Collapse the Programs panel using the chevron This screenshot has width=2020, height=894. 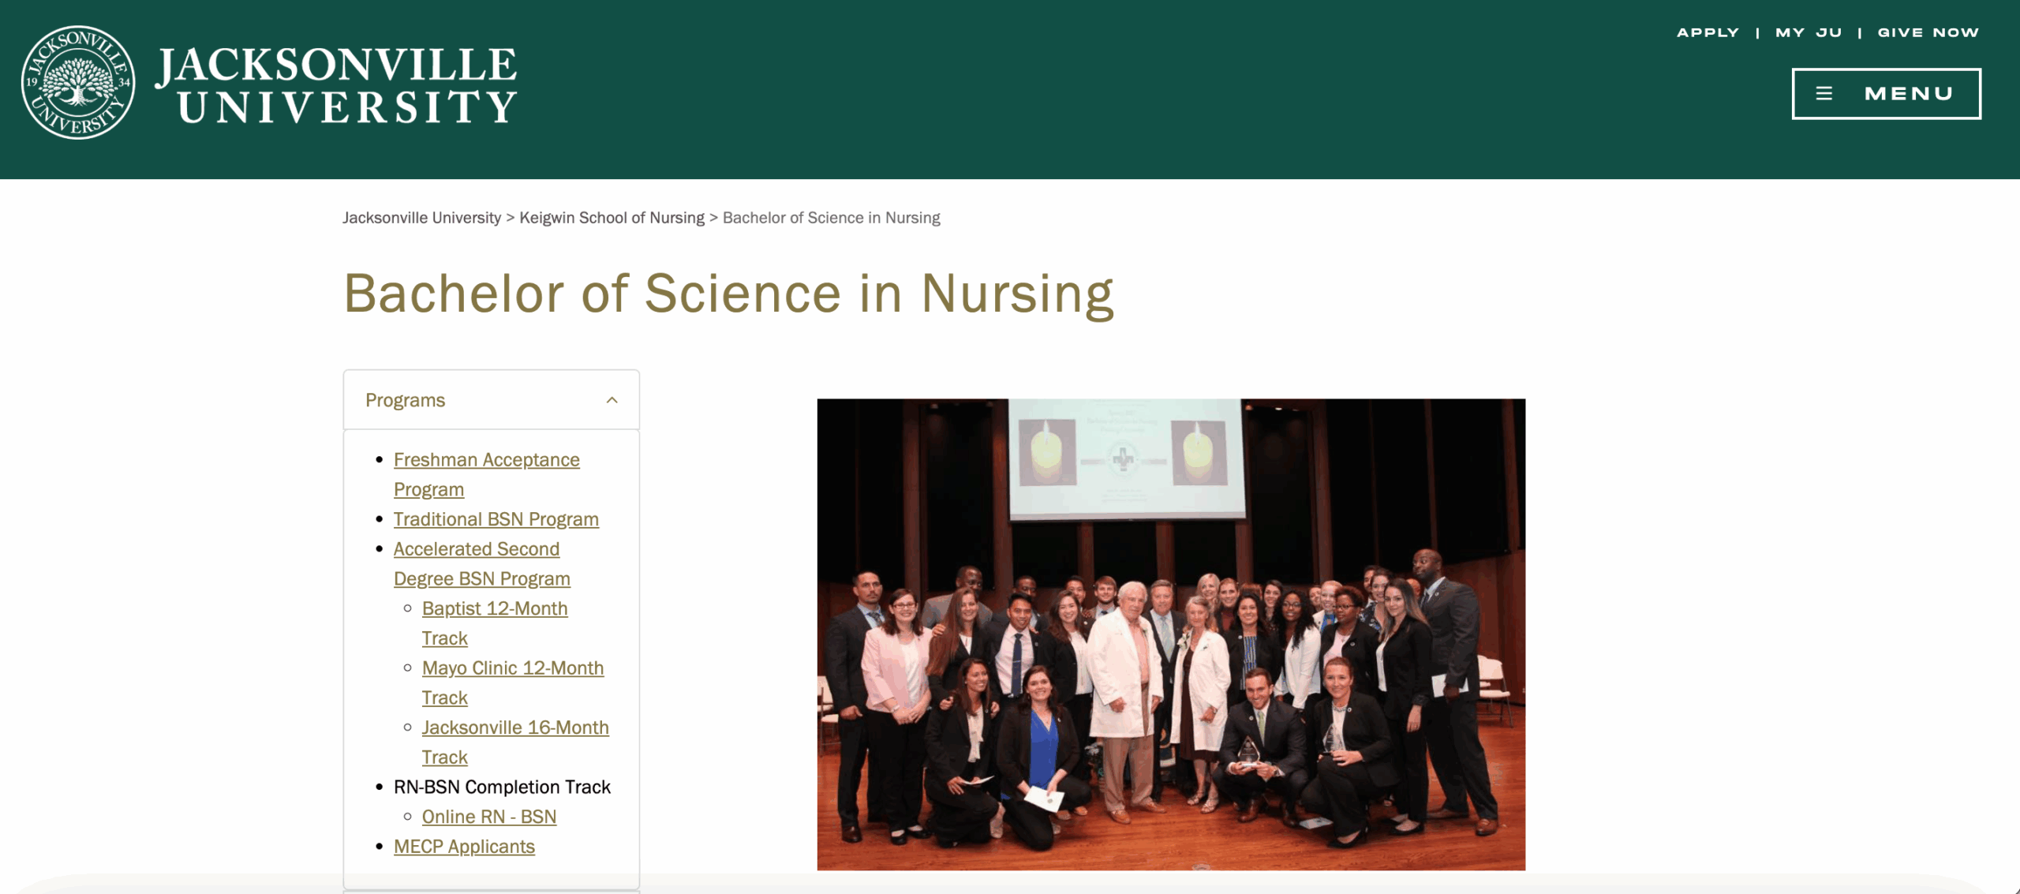[612, 400]
